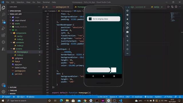
Task: Open the Manage settings gear
Action: 3,92
